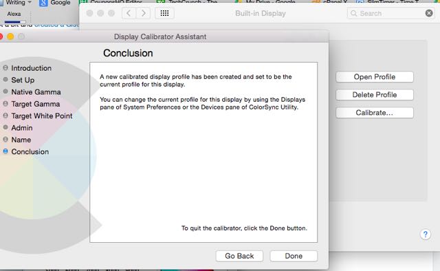Click the search magnifier icon
Image resolution: width=440 pixels, height=271 pixels.
point(353,13)
